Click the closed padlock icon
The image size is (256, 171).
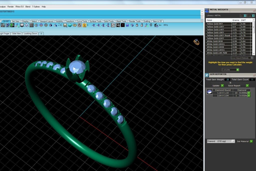[137, 25]
